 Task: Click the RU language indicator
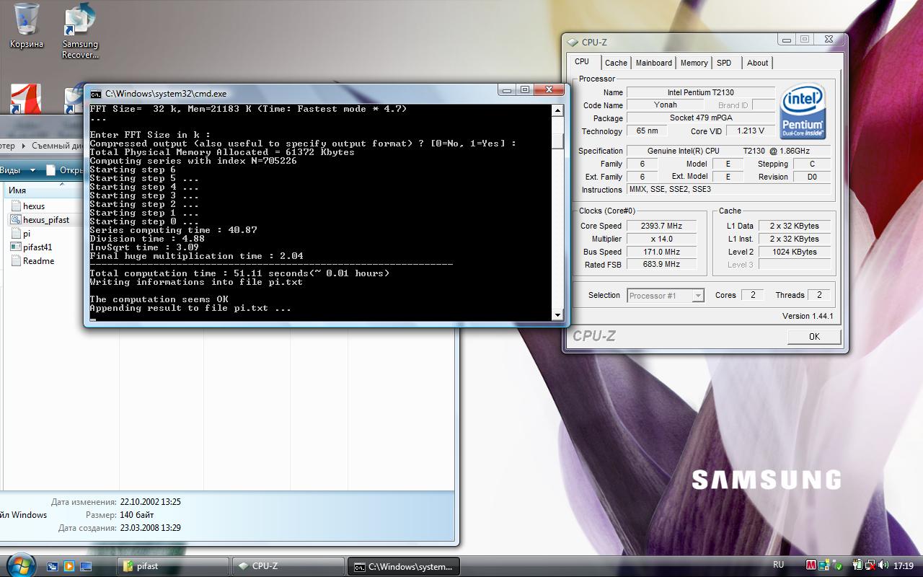(779, 565)
